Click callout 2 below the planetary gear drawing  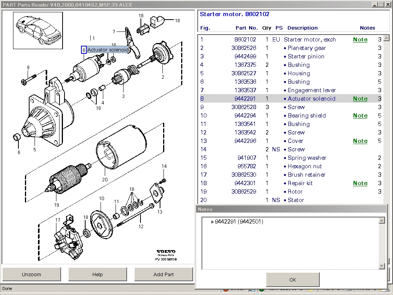point(163,77)
